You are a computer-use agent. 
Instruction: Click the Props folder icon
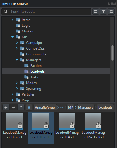coord(18,100)
